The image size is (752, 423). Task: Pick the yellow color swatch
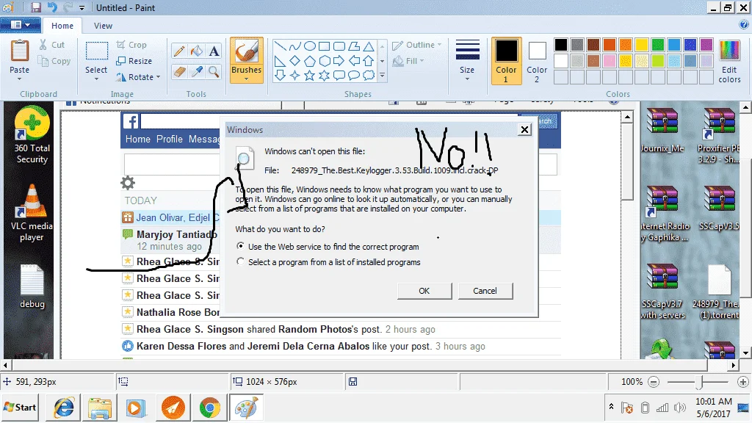(642, 45)
